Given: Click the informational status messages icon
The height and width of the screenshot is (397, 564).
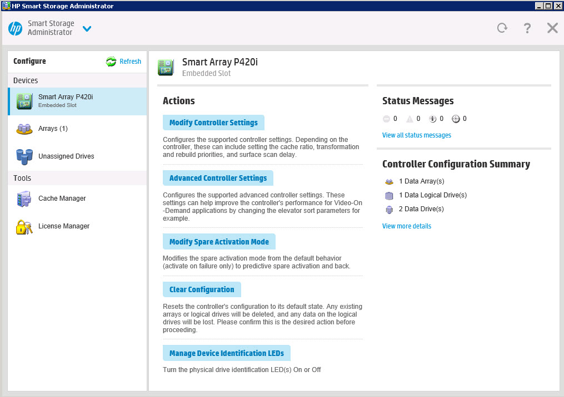Looking at the screenshot, I should coord(433,119).
